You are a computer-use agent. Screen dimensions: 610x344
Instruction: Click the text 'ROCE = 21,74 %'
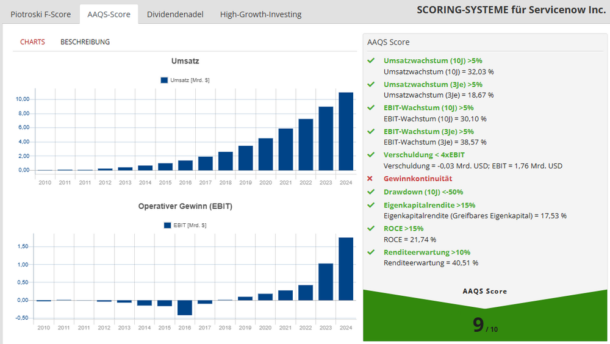[x=410, y=239]
